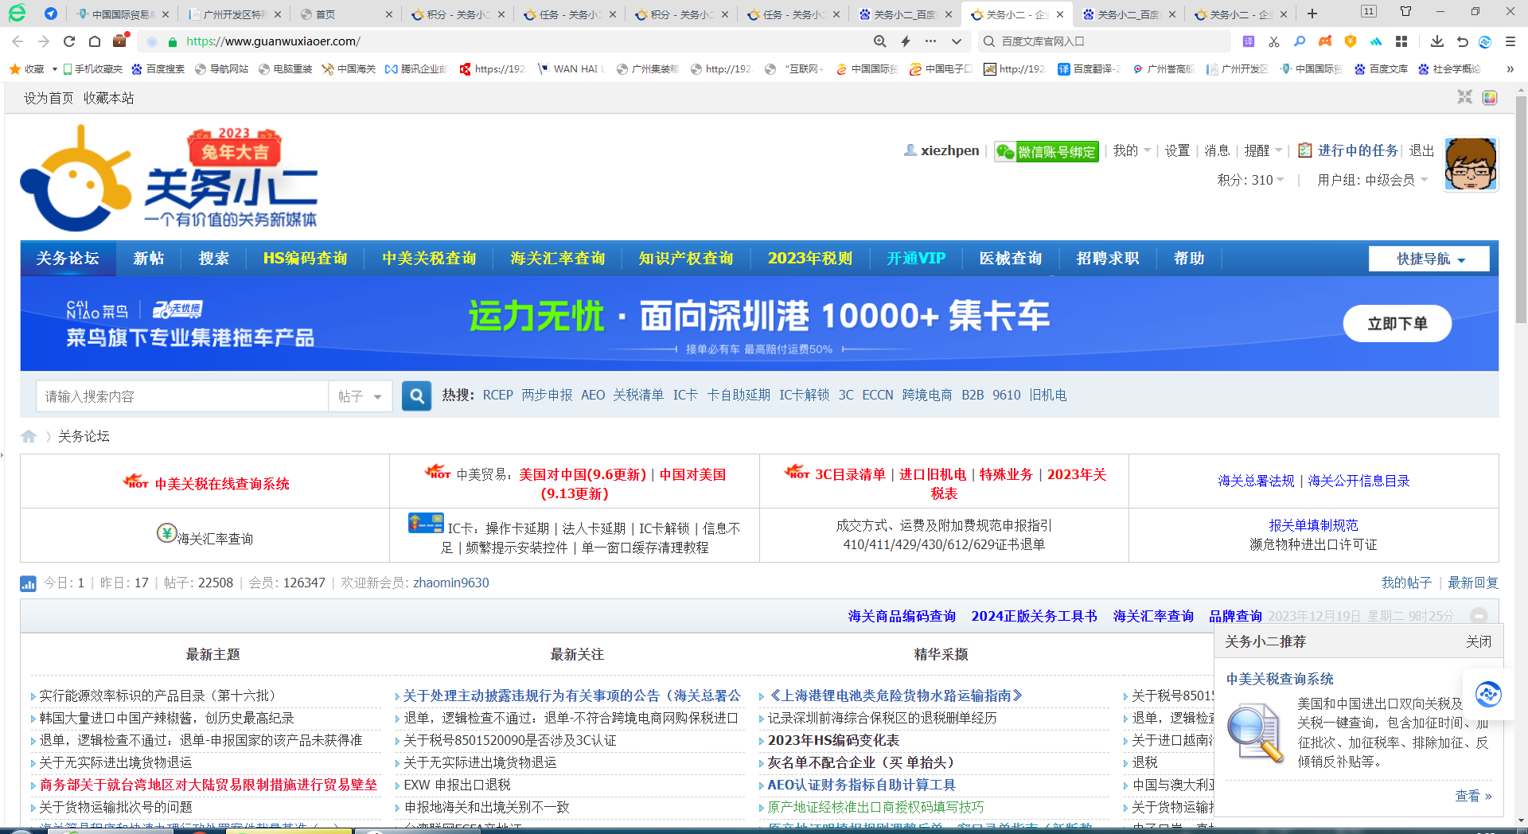Collapse the forum section with round toggle
1528x834 pixels.
[x=1479, y=616]
